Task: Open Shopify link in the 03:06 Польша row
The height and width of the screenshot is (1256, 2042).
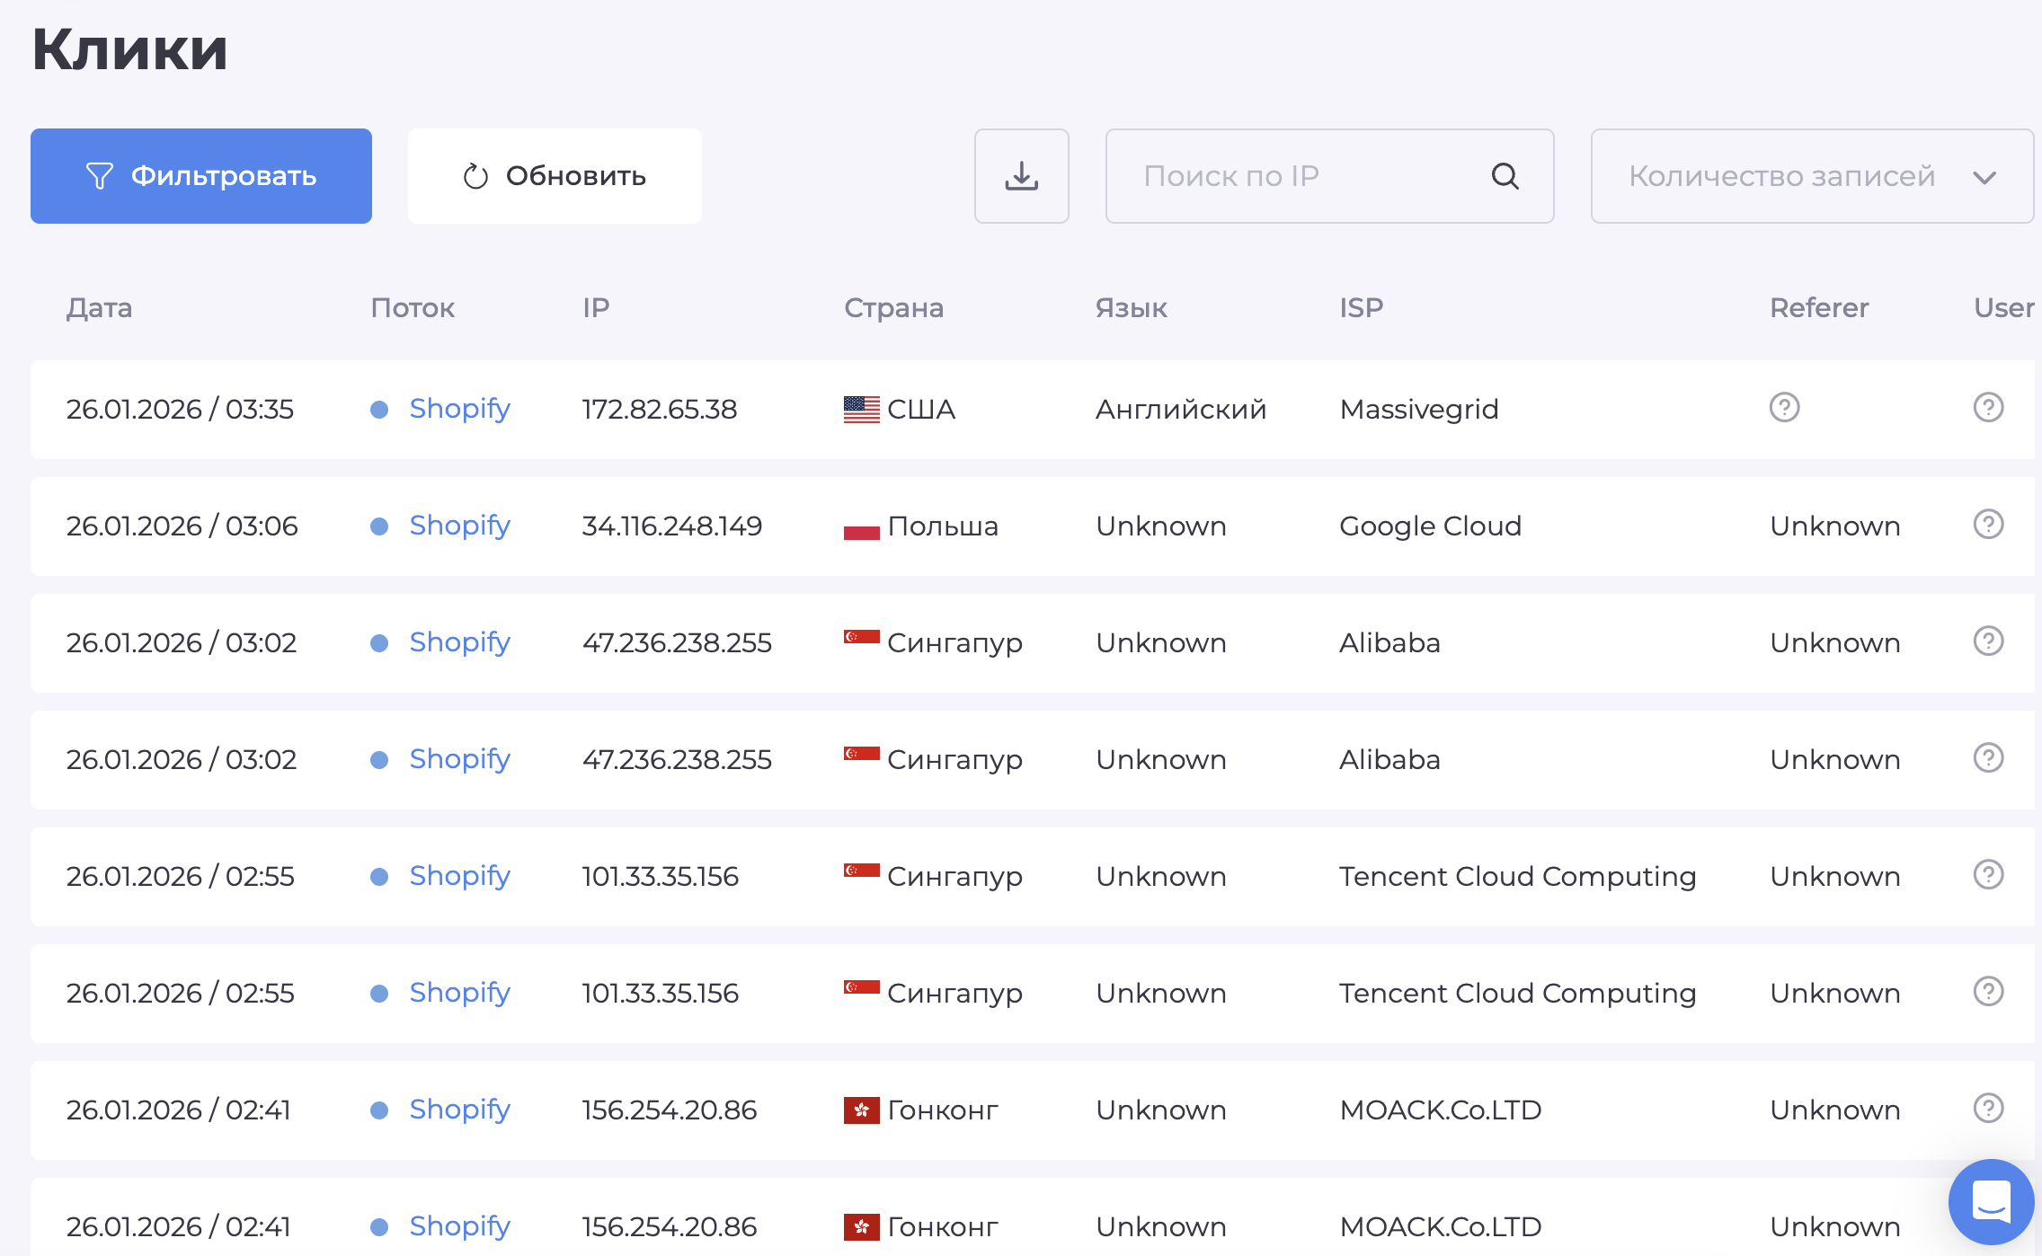Action: [459, 526]
